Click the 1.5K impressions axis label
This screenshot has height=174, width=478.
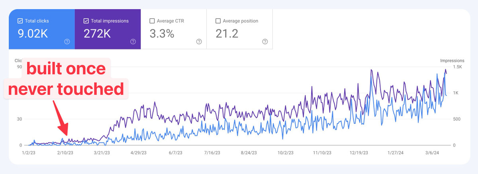[456, 67]
